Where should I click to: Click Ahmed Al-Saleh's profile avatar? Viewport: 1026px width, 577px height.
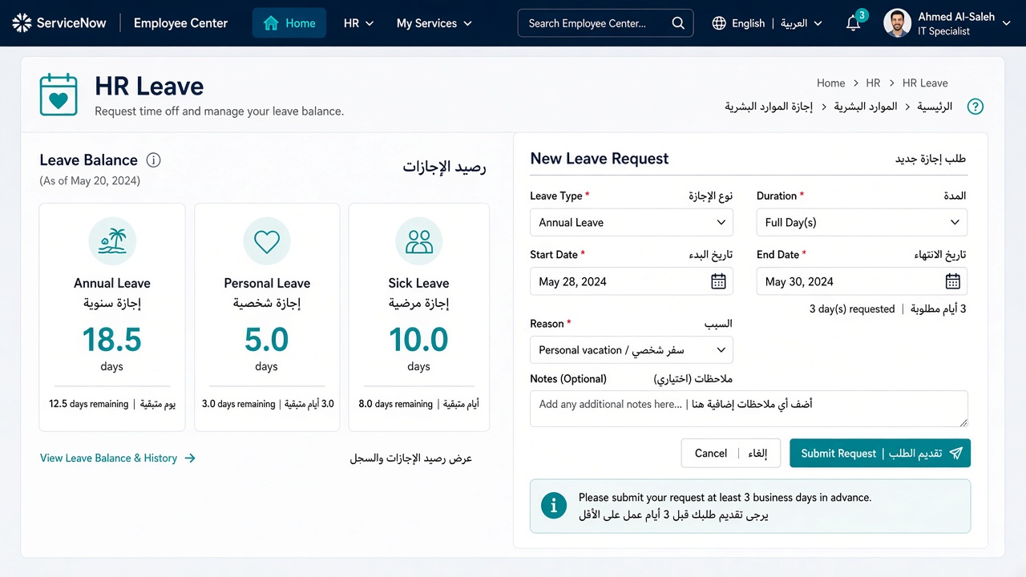click(897, 23)
